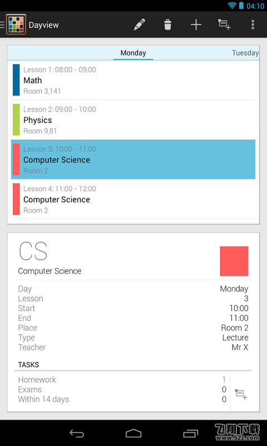
Task: Tap the add task icon in toolbar
Action: click(224, 25)
